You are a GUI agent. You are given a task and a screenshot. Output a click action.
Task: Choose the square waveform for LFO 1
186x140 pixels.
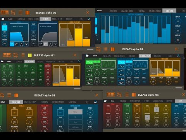point(89,79)
